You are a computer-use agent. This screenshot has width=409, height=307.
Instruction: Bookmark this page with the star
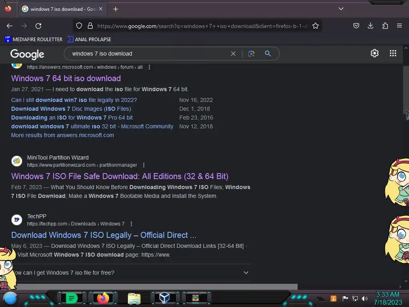(x=316, y=26)
